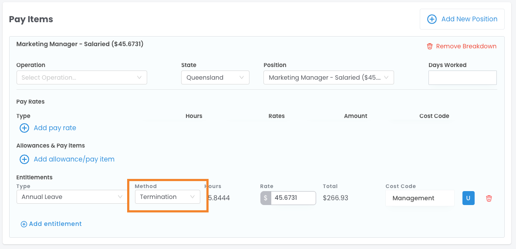Open the Position dropdown for Marketing Manager
This screenshot has width=516, height=249.
point(328,77)
